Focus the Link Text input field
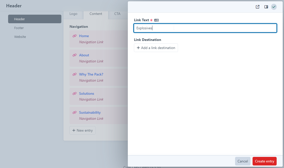 pyautogui.click(x=205, y=28)
